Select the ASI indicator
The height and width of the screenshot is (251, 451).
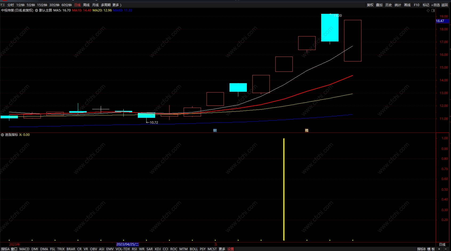click(102, 249)
